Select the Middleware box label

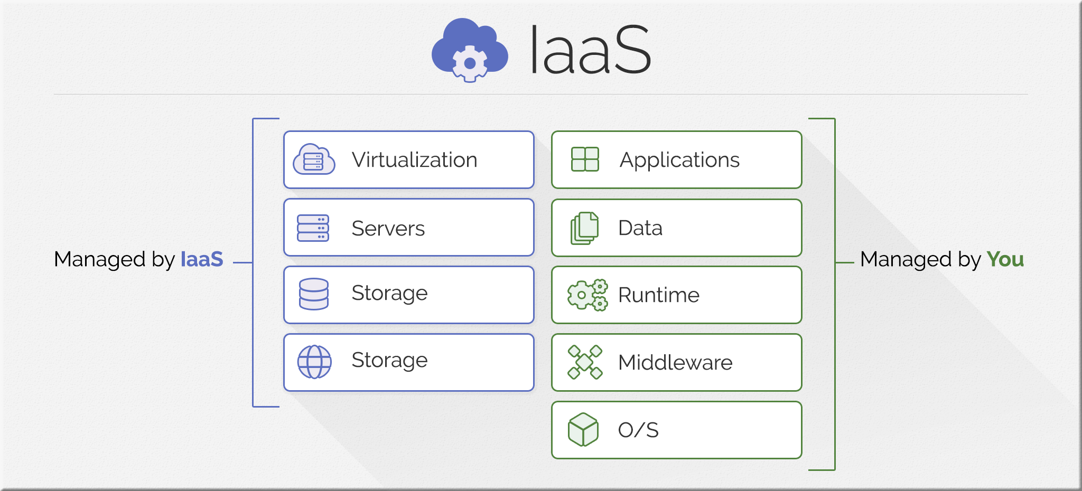tap(675, 363)
